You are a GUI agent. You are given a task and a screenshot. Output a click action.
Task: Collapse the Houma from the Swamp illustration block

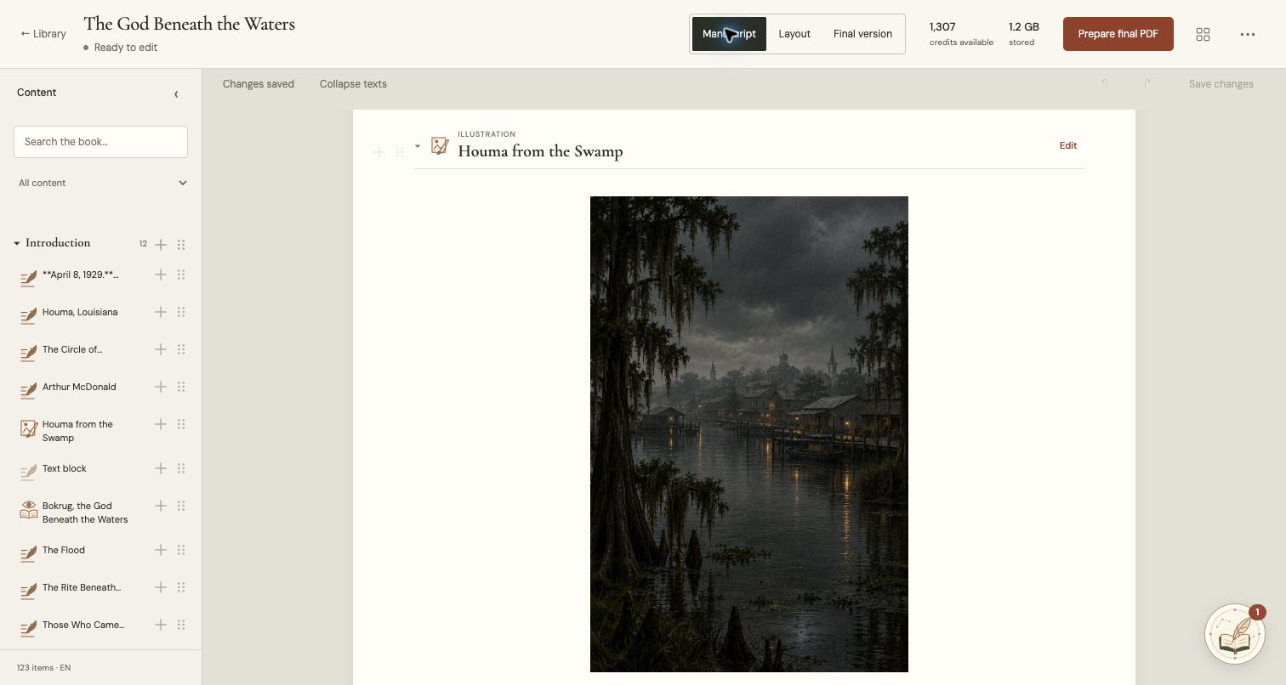pos(418,145)
